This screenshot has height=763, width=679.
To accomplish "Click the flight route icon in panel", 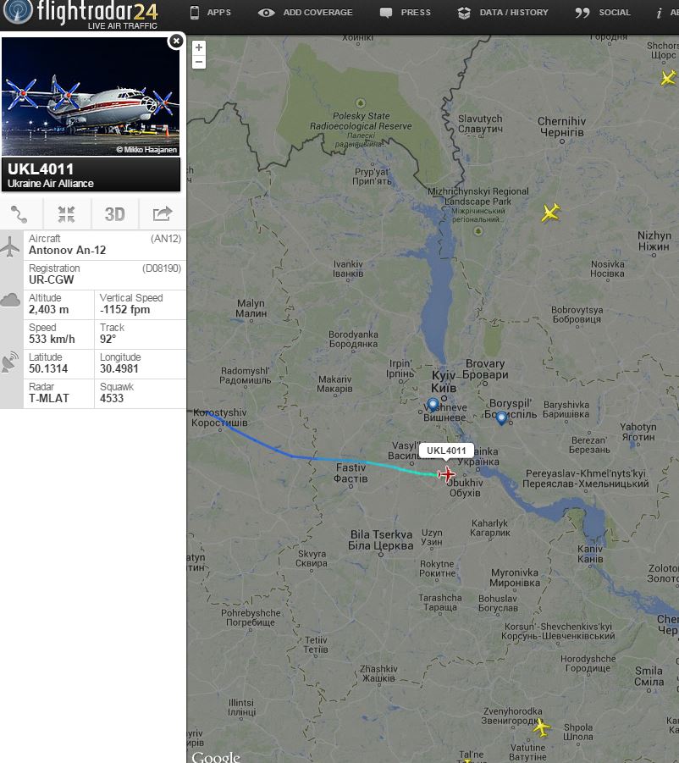I will 19,214.
